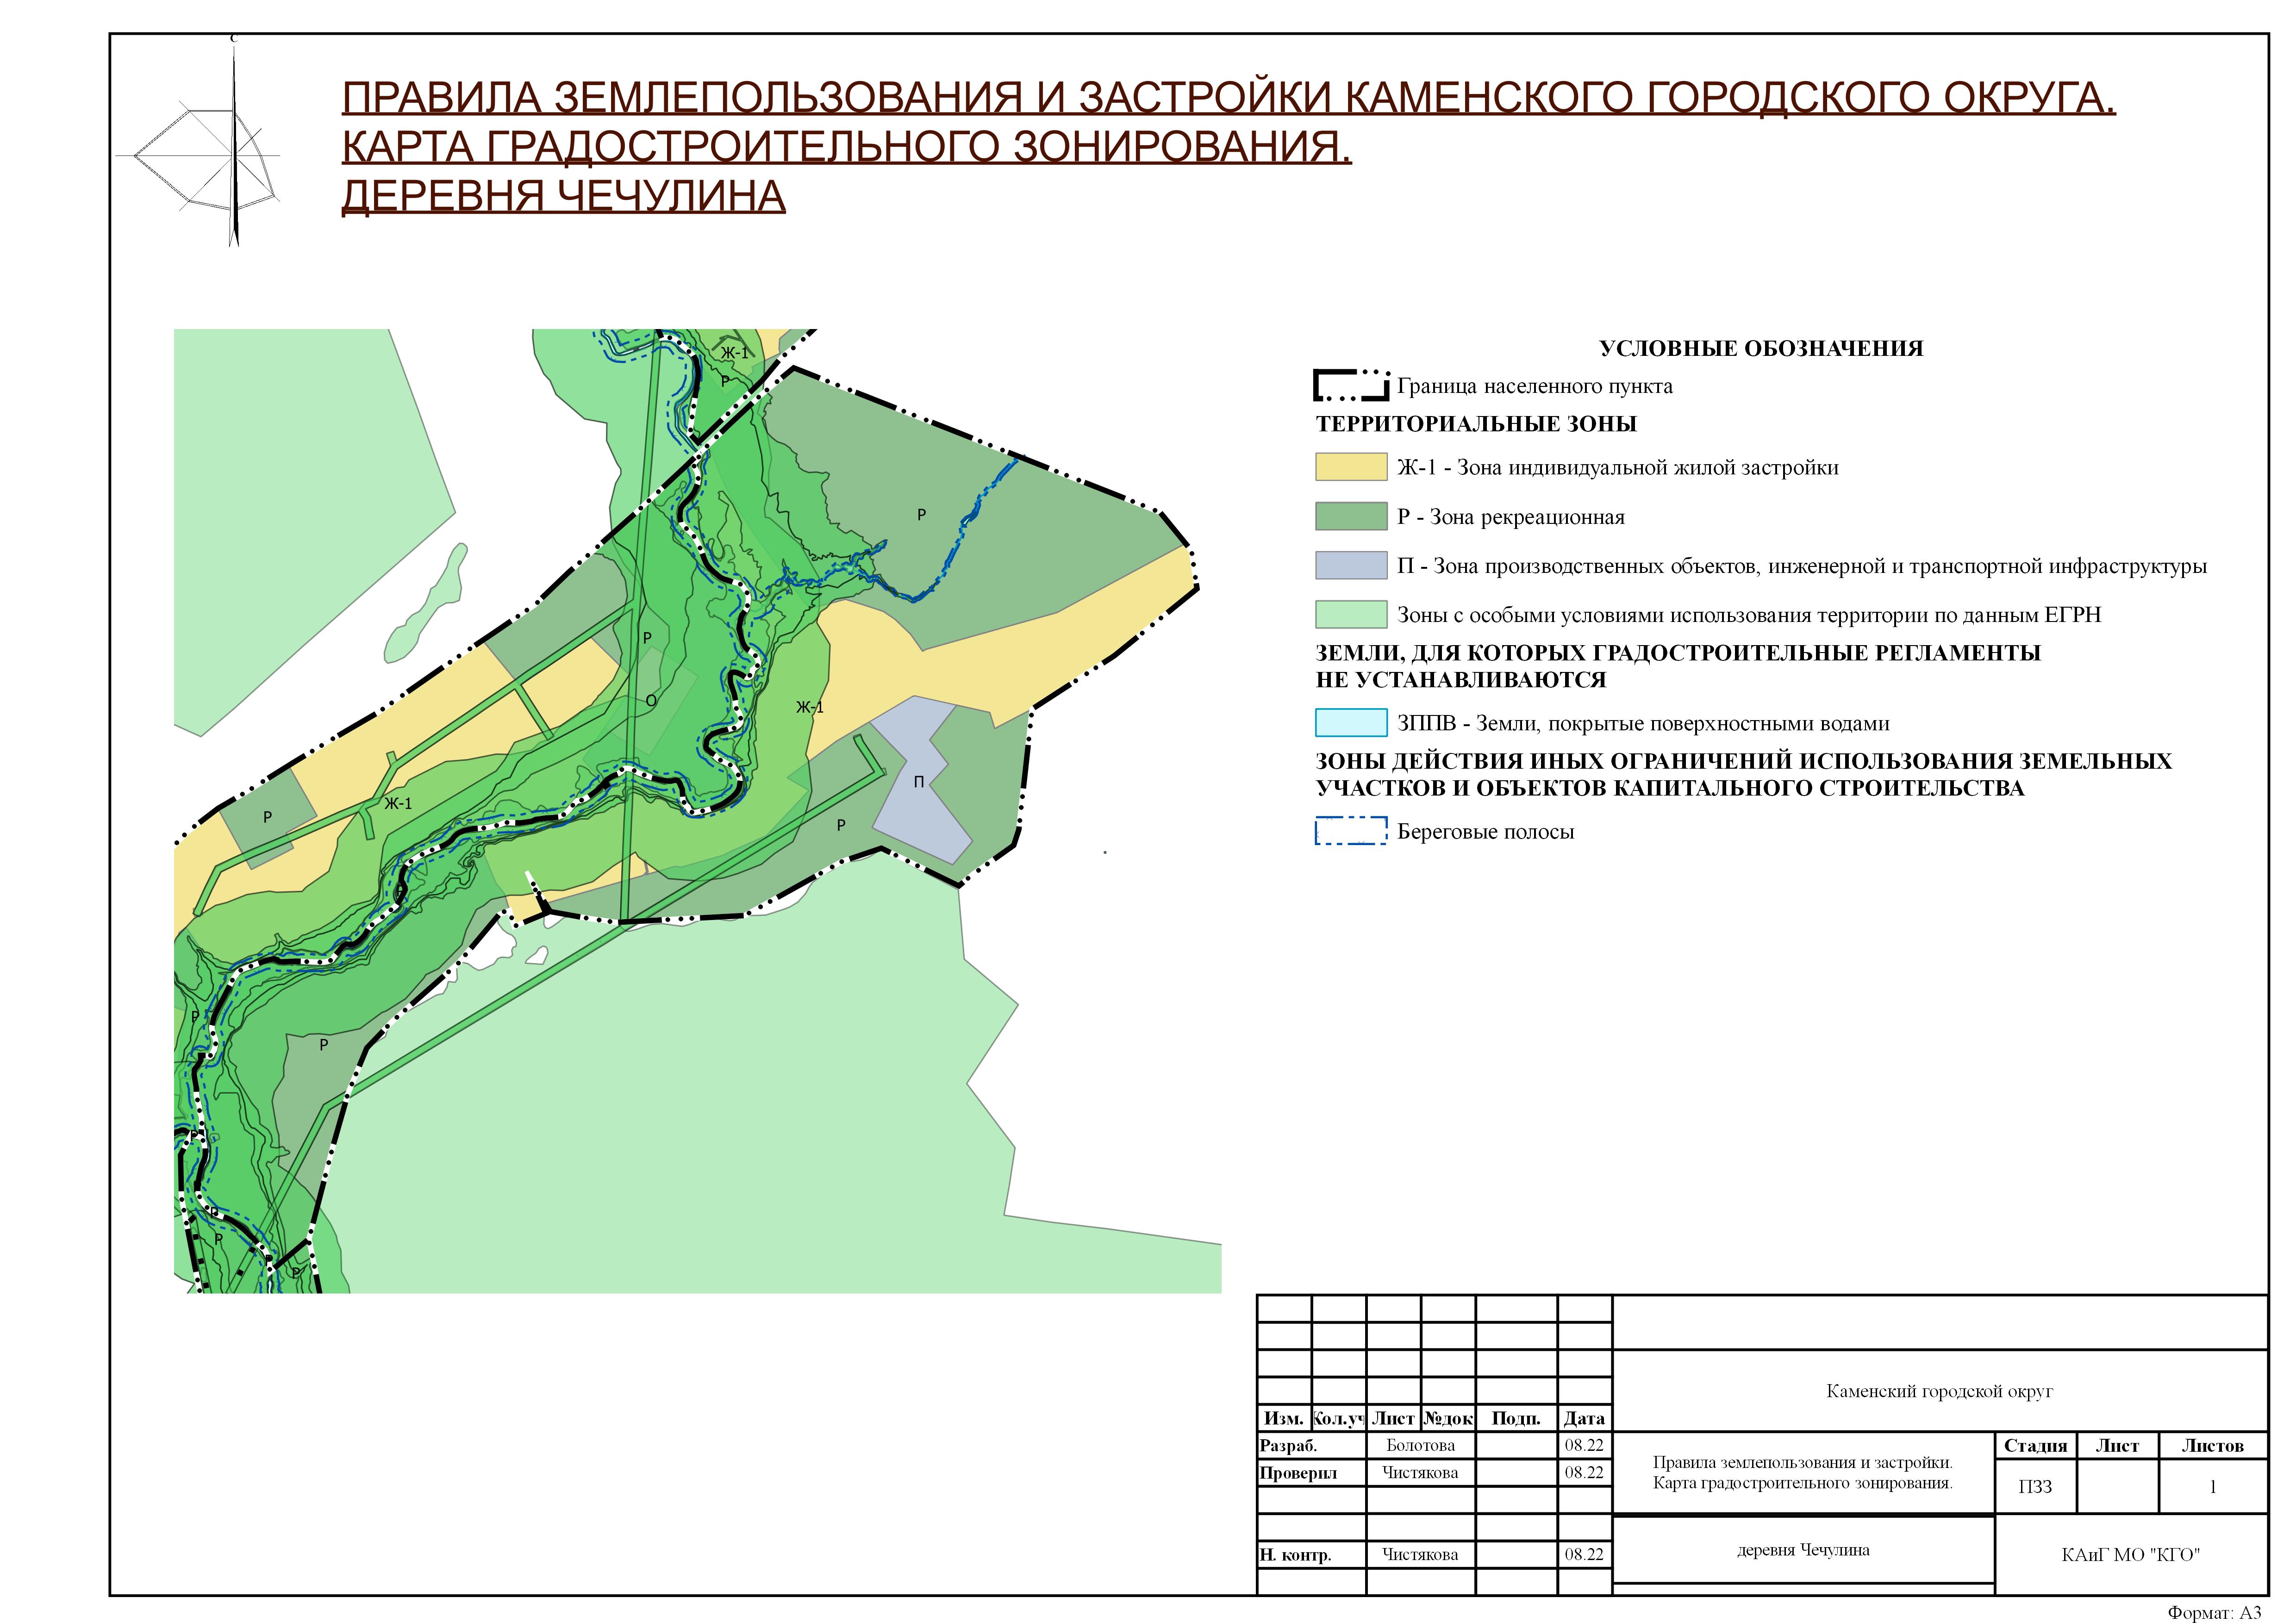Viewport: 2296px width, 1623px height.
Task: Click the title line 'КАРТА ГРАДОСТРОИТЕЛЬНОГО ЗОНИРОВАНИЯ.'
Action: pyautogui.click(x=847, y=147)
